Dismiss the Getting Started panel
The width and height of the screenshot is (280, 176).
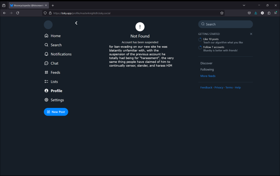click(x=251, y=34)
